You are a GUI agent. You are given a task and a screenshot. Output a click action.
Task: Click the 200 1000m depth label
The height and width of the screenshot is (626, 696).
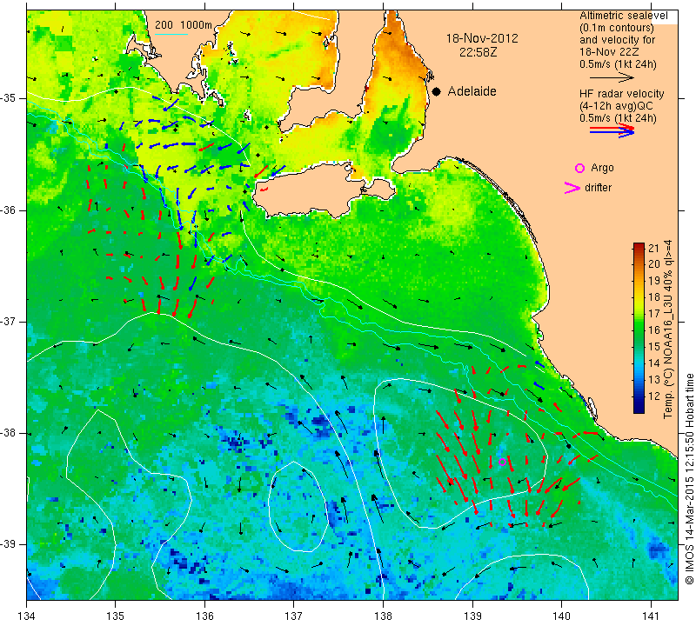coord(184,25)
